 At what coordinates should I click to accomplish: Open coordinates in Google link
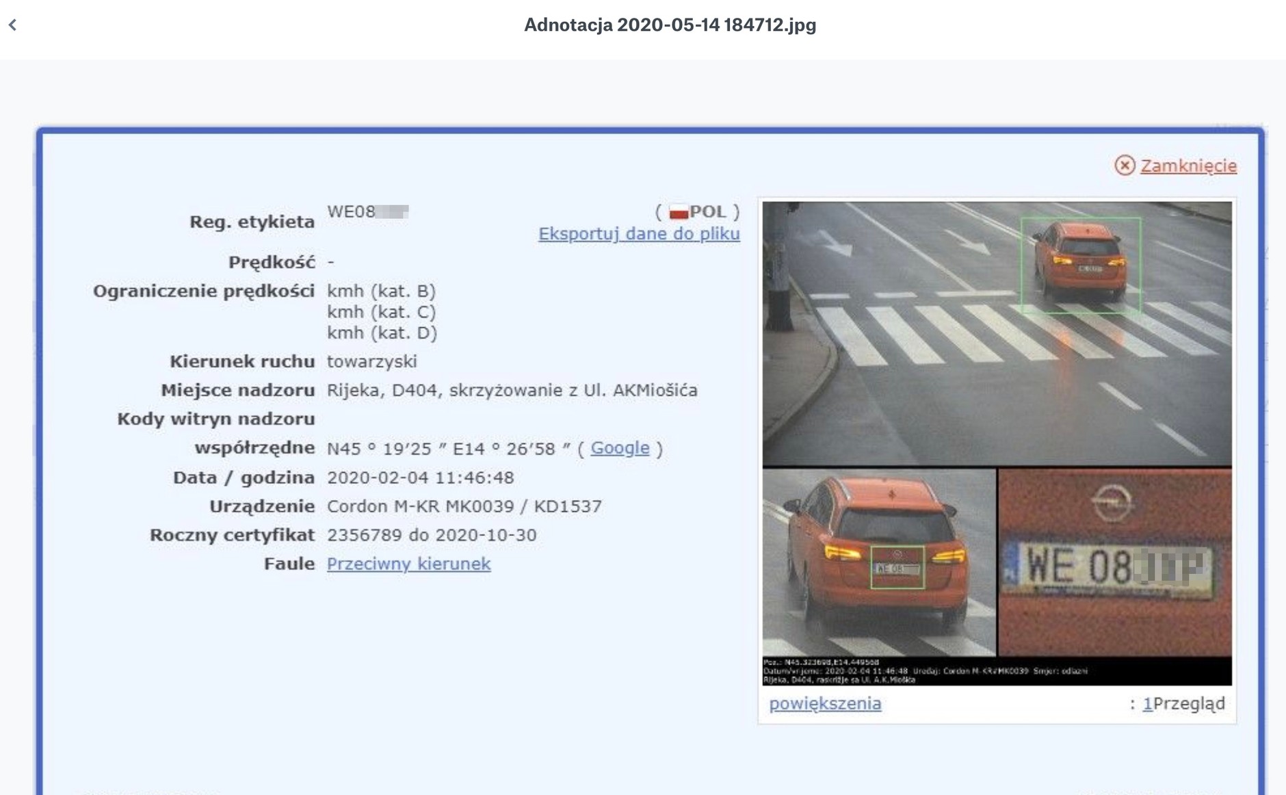click(x=620, y=448)
